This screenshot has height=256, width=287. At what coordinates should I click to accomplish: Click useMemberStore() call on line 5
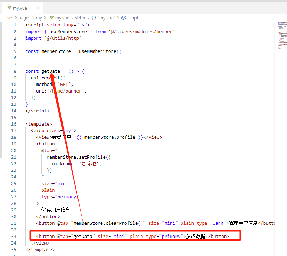(100, 51)
